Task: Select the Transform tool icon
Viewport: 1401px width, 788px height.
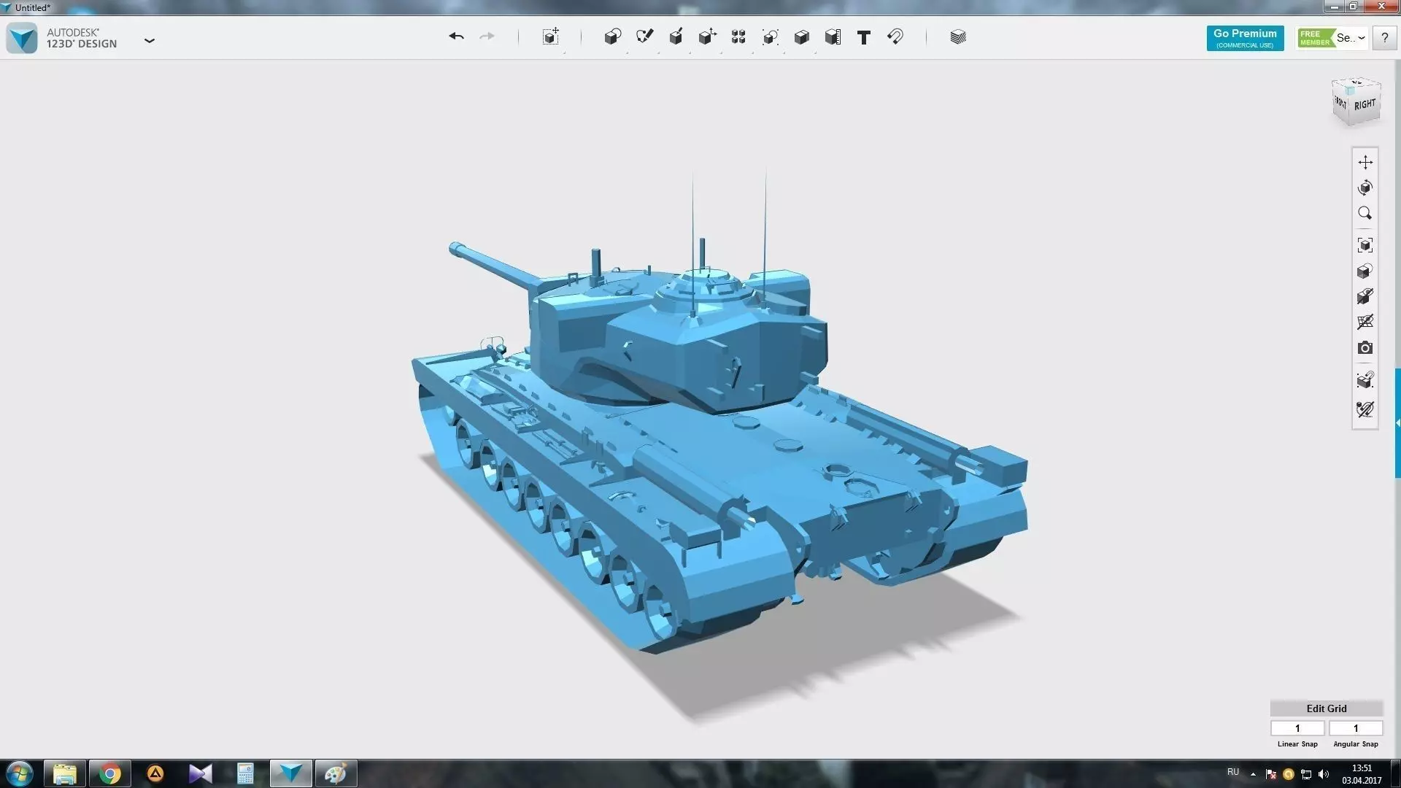Action: pyautogui.click(x=551, y=36)
